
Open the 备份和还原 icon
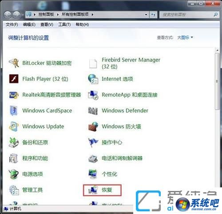[14, 143]
